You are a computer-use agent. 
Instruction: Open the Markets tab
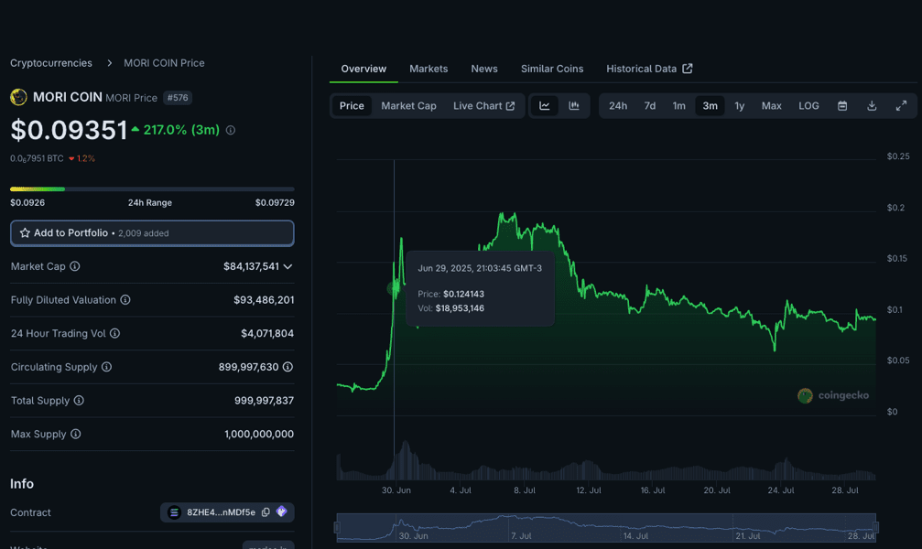[x=428, y=69]
